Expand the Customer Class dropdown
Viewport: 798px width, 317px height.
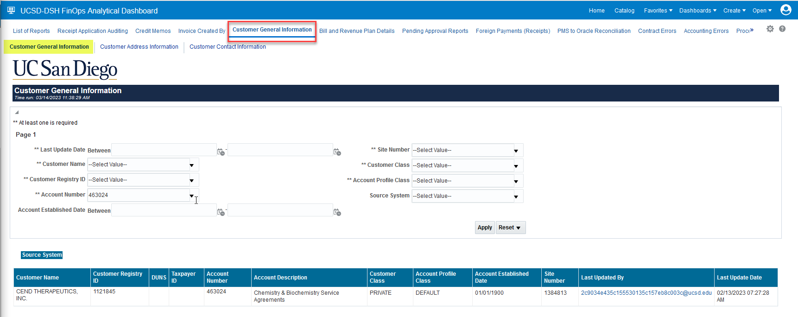516,166
